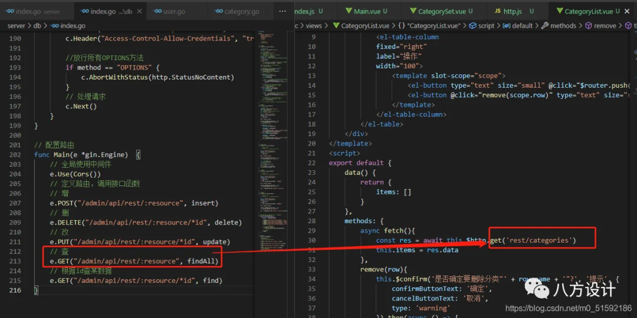637x318 pixels.
Task: Click the // 配置路由 comment
Action: tap(54, 145)
